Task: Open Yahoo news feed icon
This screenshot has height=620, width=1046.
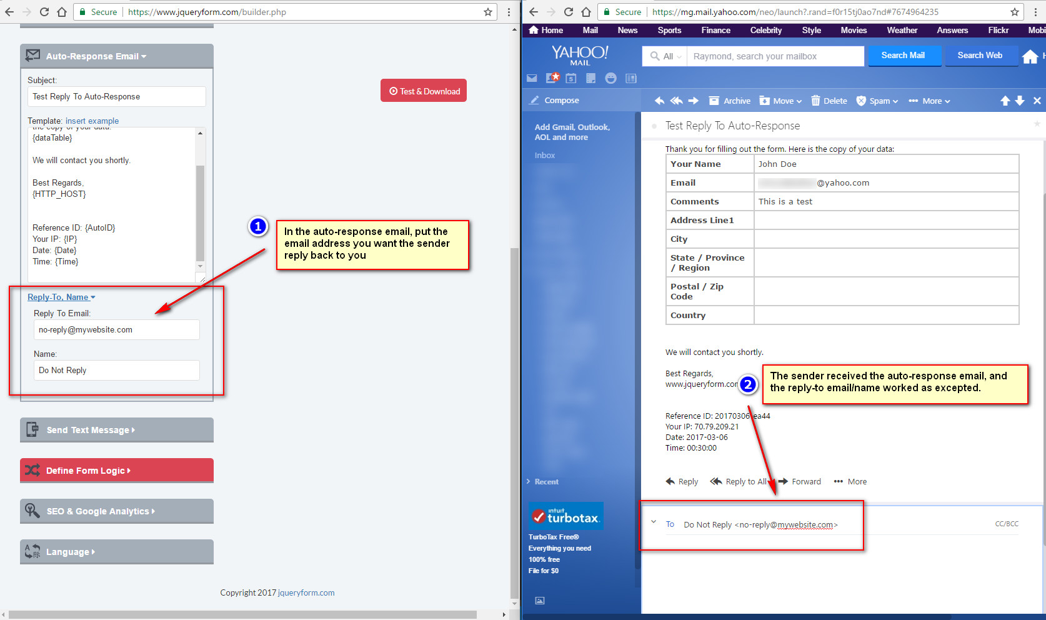Action: click(631, 78)
